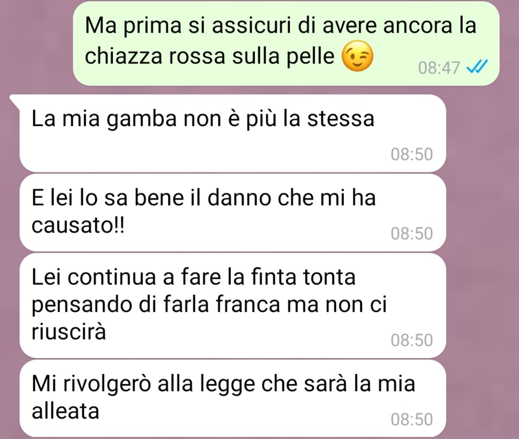Tap the blue double-check read receipt
This screenshot has height=439, width=519.
coord(477,68)
